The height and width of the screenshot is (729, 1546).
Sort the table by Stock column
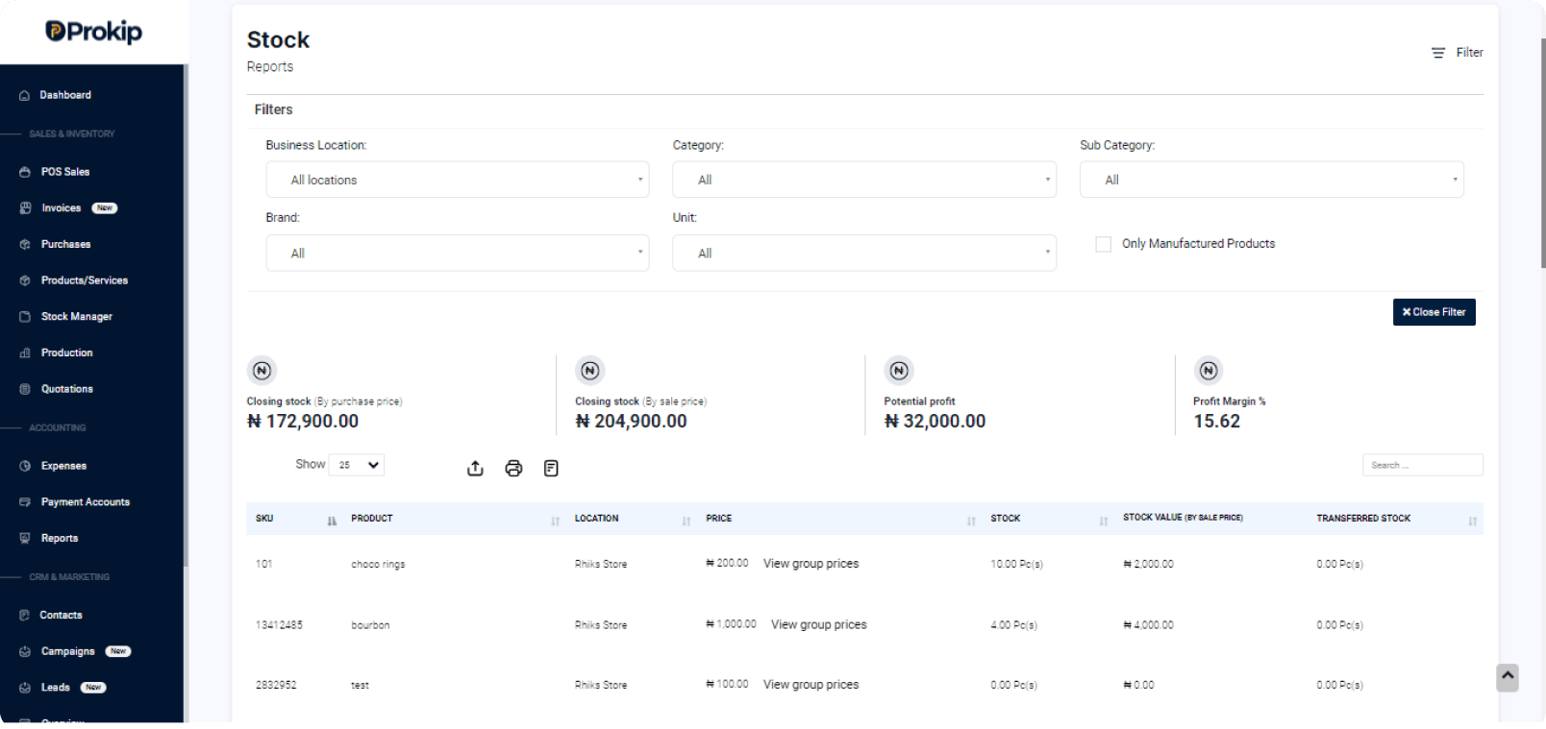point(1104,521)
